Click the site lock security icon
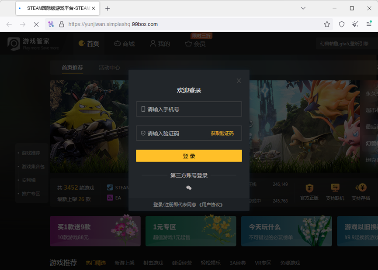 click(62, 24)
